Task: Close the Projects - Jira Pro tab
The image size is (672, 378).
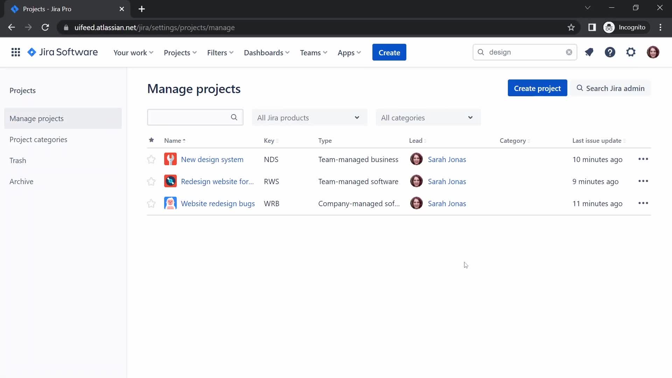Action: [x=122, y=9]
